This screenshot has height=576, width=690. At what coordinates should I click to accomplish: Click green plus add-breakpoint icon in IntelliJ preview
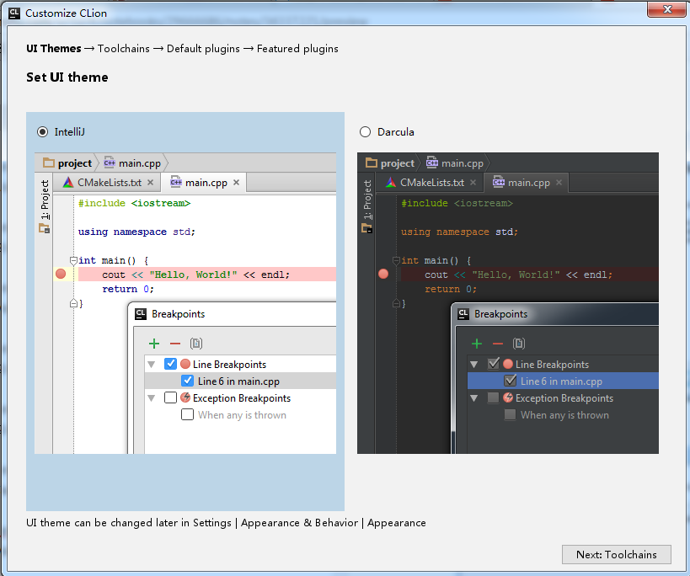pyautogui.click(x=154, y=344)
